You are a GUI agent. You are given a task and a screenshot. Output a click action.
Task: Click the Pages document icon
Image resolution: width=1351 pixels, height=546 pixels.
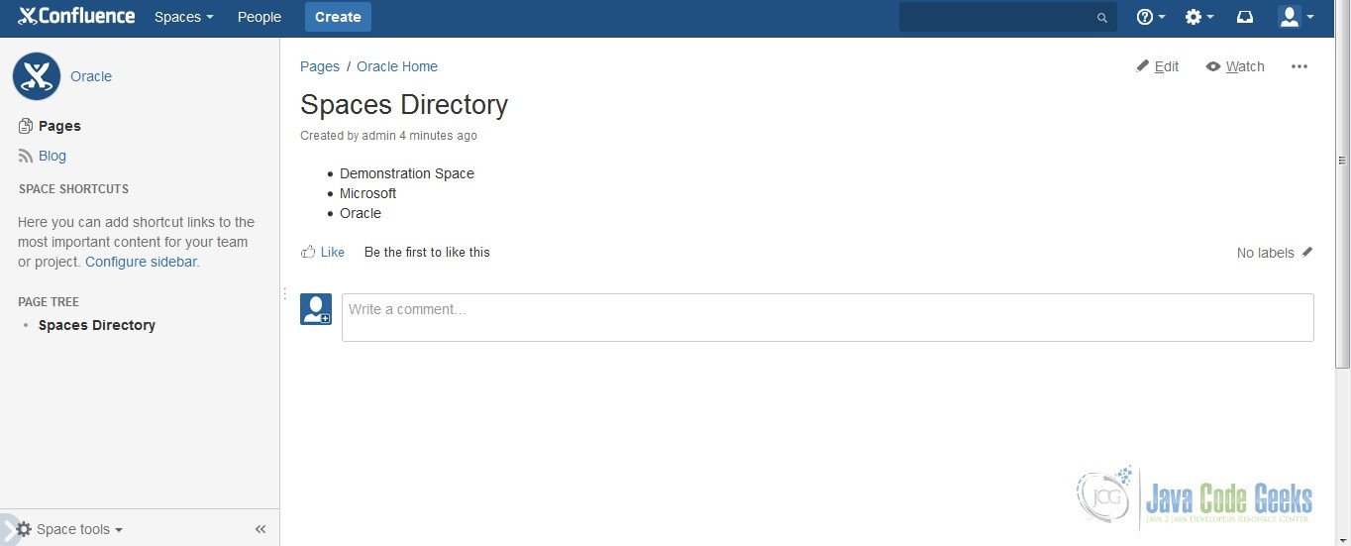click(26, 126)
